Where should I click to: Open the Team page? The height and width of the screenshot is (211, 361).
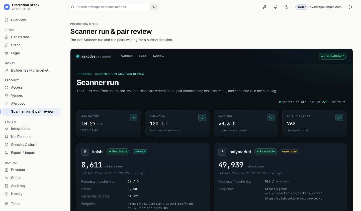(x=31, y=204)
